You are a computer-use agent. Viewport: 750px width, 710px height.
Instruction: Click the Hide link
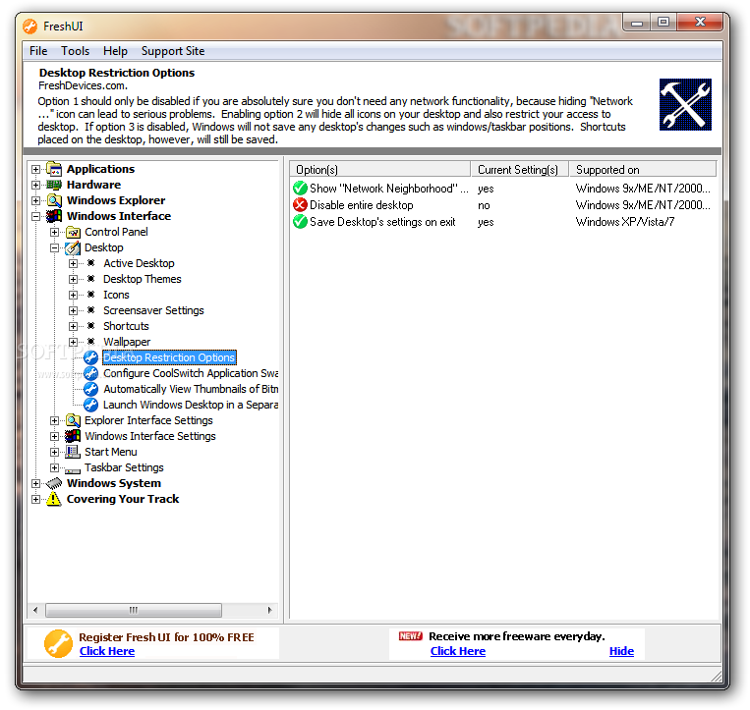tap(621, 651)
